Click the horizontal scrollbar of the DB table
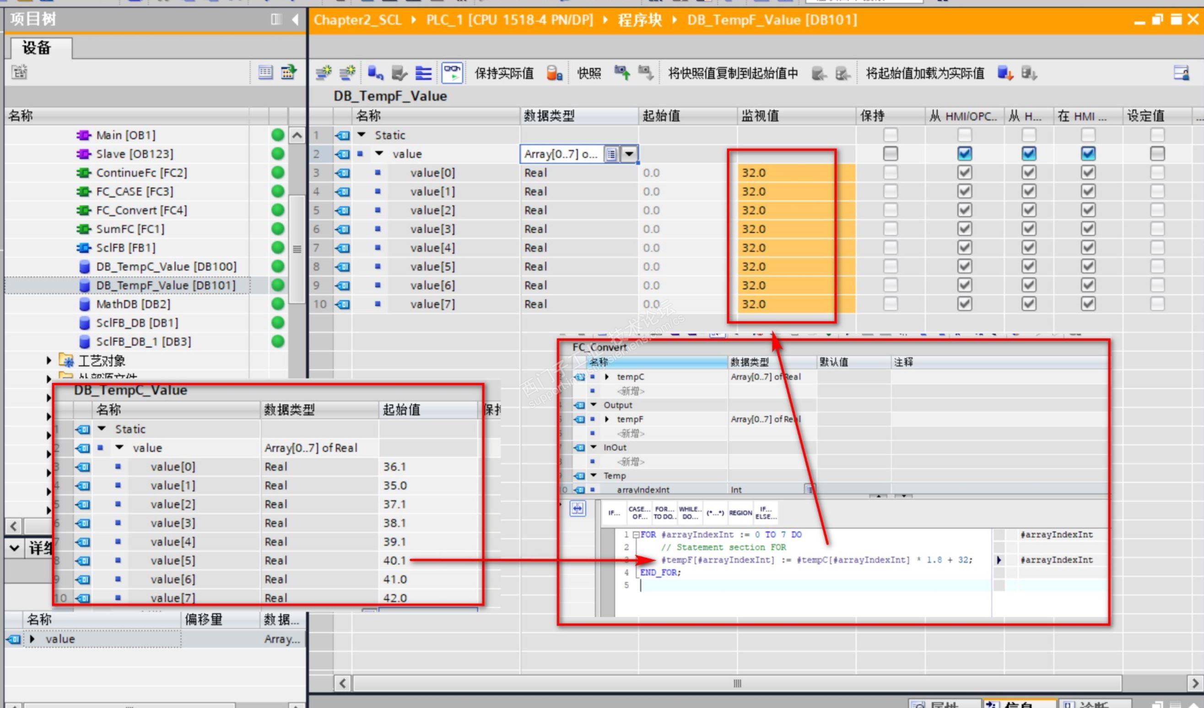1204x708 pixels. [737, 683]
